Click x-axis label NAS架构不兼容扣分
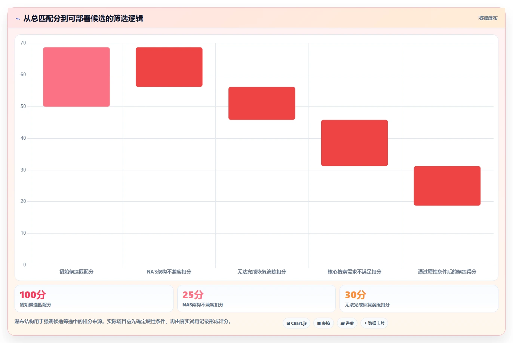 (169, 272)
